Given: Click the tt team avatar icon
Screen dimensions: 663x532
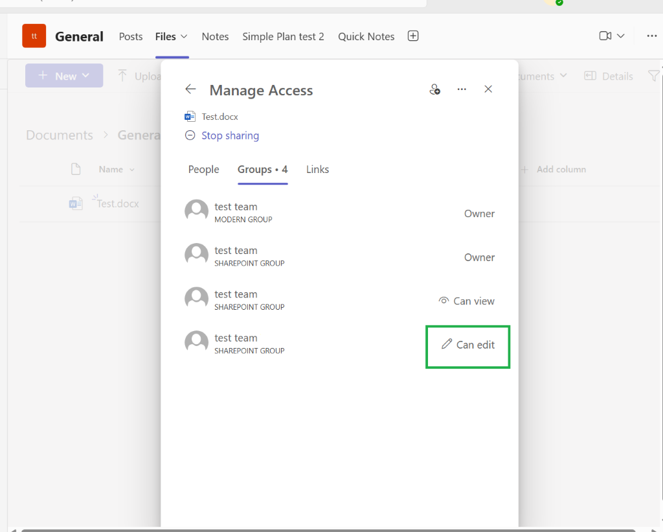Looking at the screenshot, I should pos(34,36).
